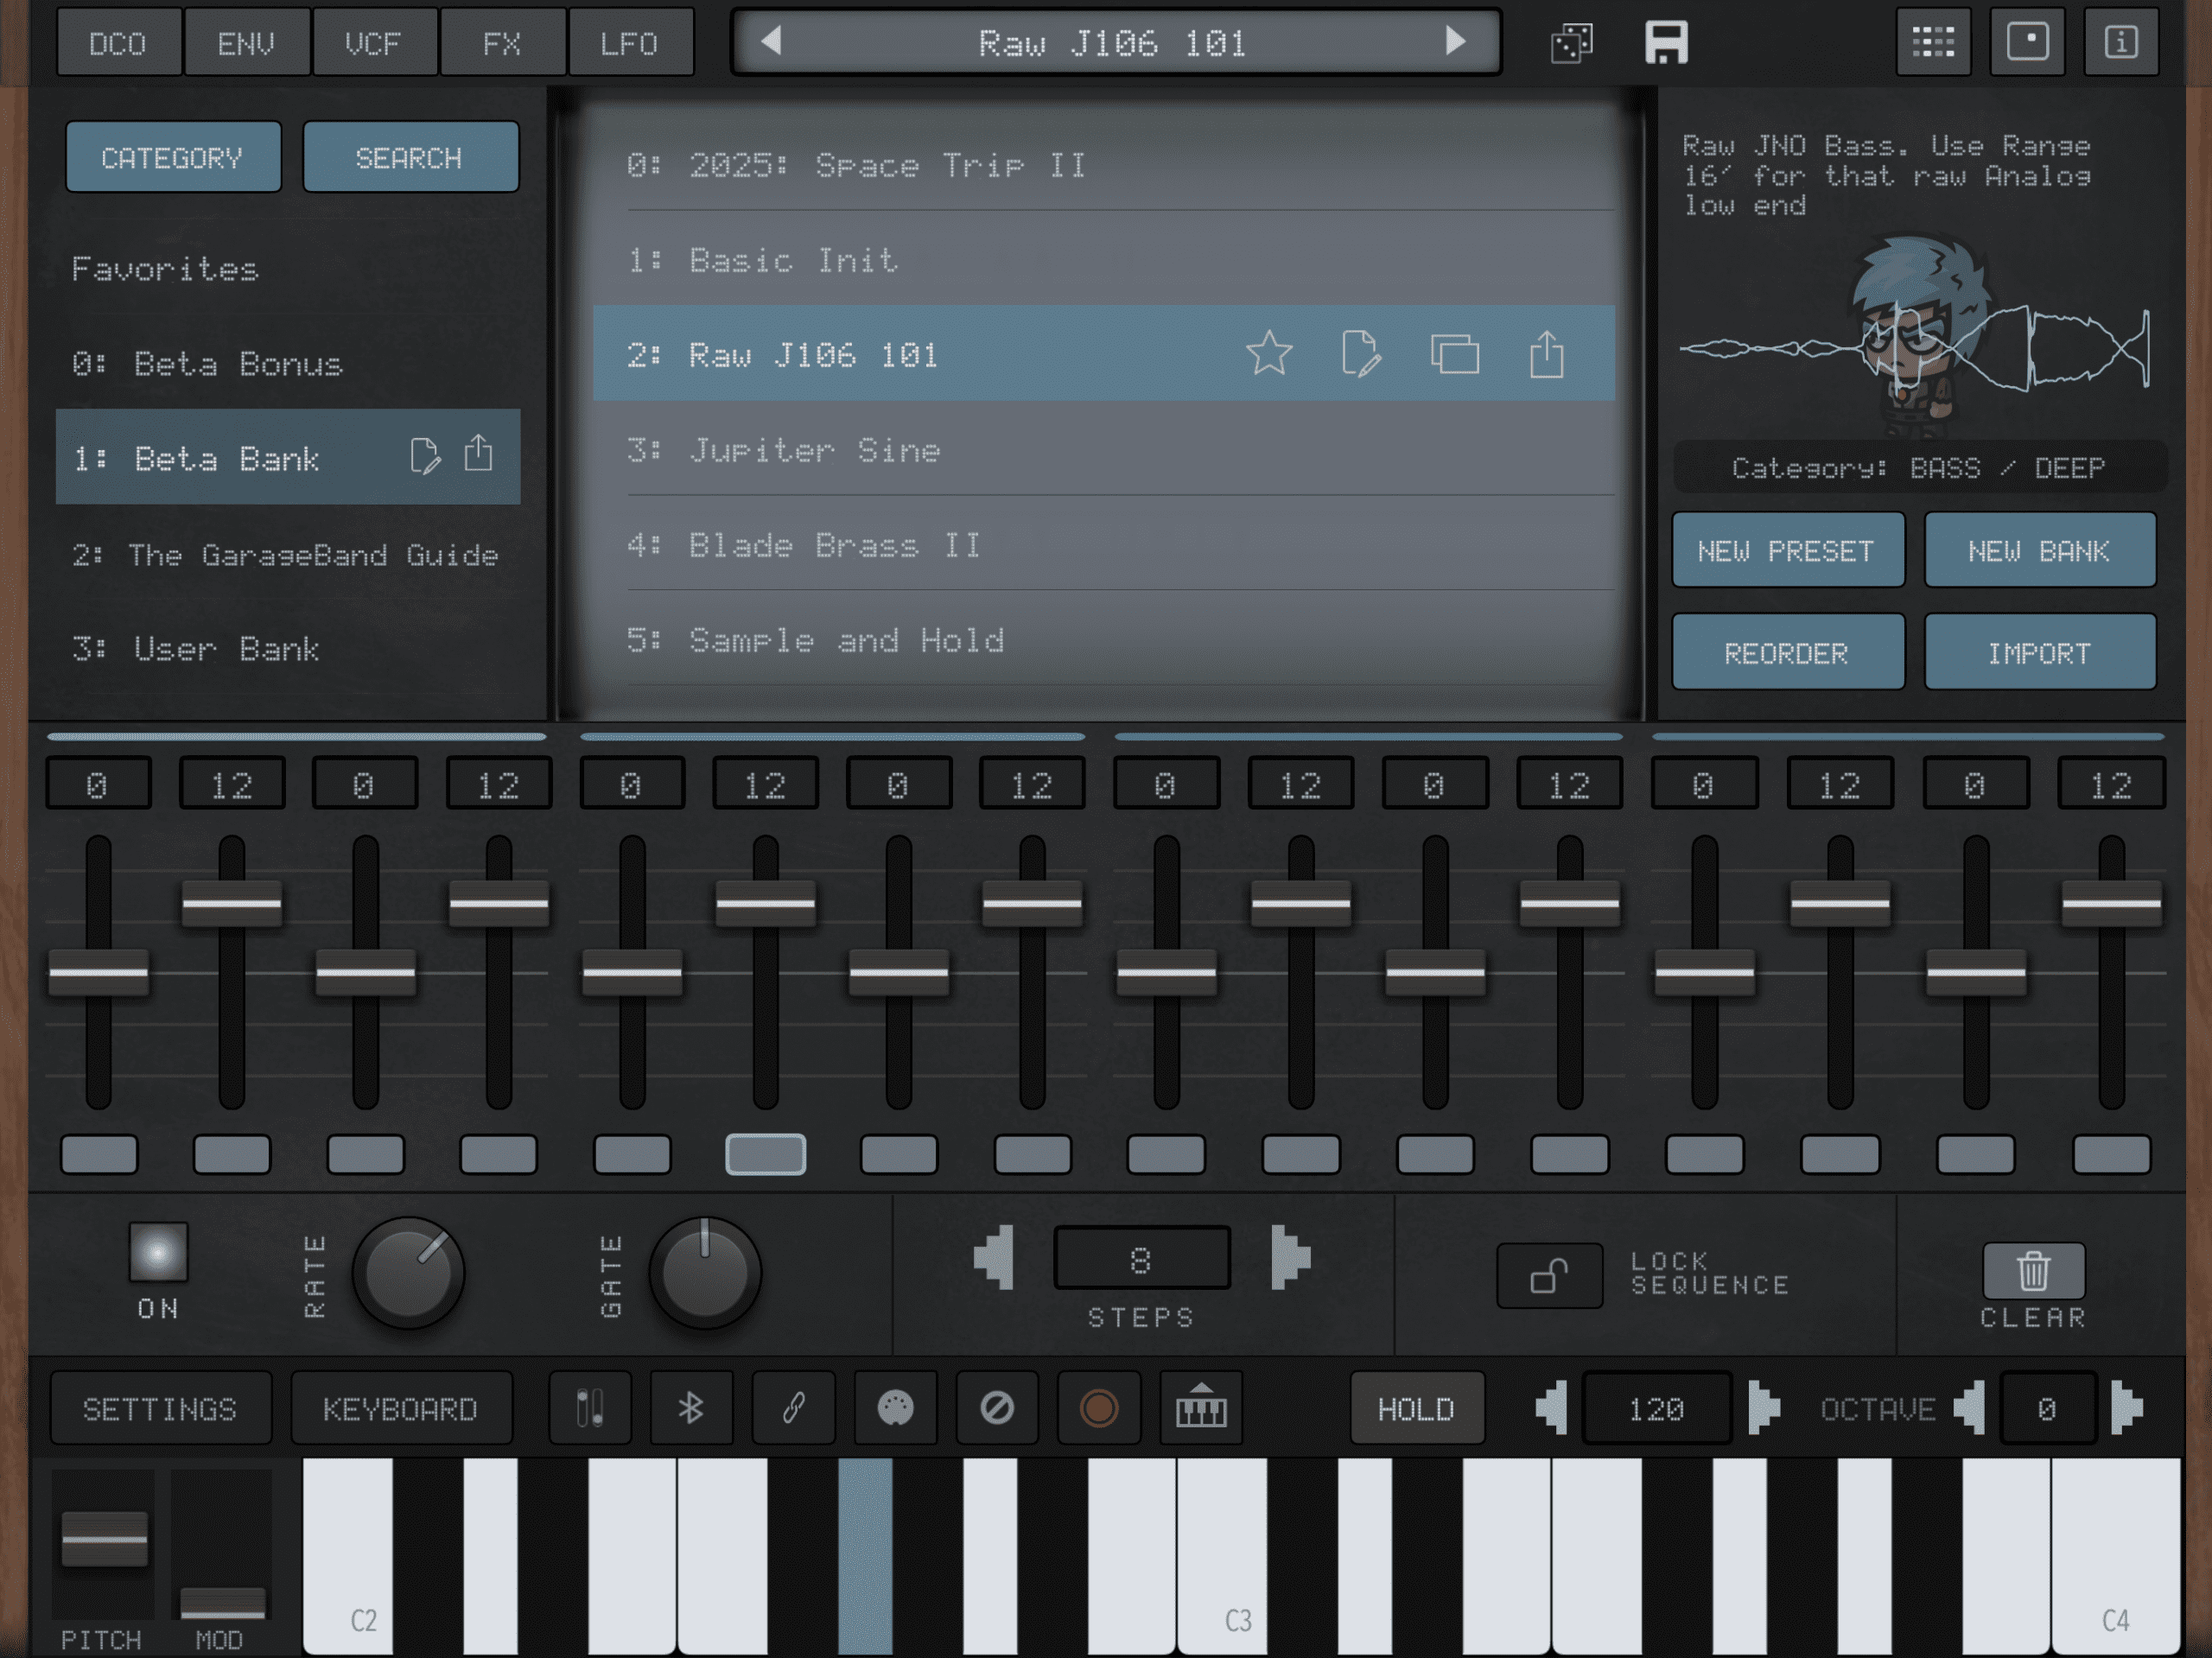Screen dimensions: 2212x1658
Task: Select previous preset with left arrow
Action: click(770, 41)
